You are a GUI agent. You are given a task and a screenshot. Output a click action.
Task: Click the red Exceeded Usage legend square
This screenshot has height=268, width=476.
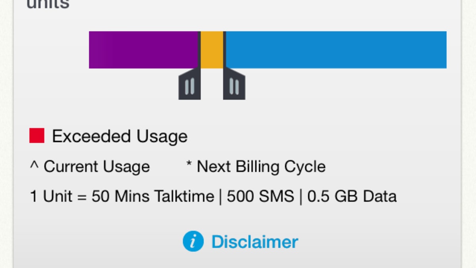point(36,136)
